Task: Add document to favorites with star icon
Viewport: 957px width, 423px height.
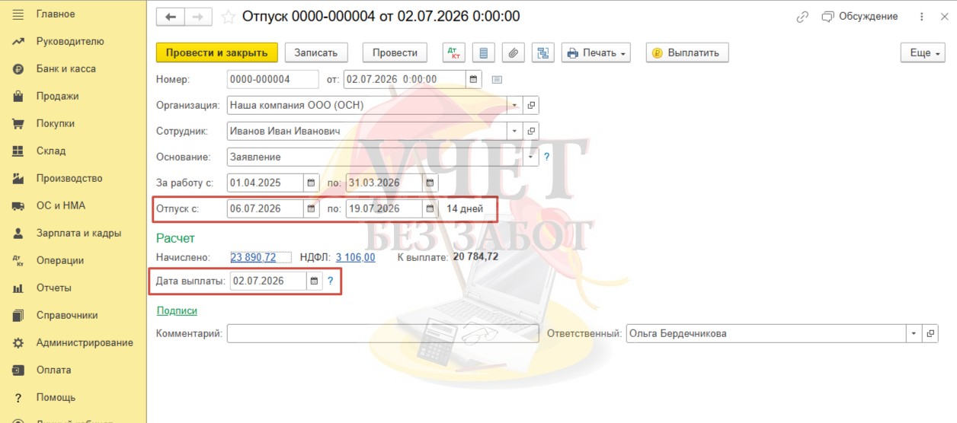Action: pyautogui.click(x=228, y=17)
